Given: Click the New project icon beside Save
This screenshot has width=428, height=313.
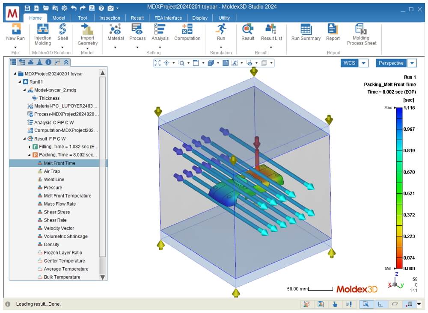Looking at the screenshot, I should 36,8.
